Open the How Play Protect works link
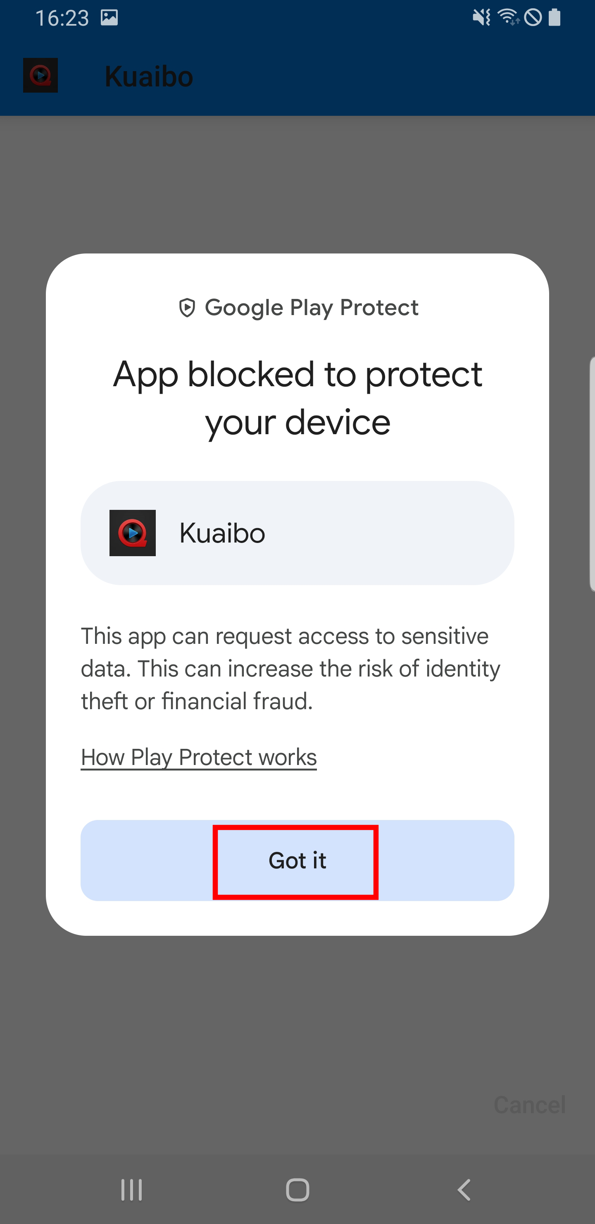Image resolution: width=595 pixels, height=1224 pixels. (x=198, y=757)
